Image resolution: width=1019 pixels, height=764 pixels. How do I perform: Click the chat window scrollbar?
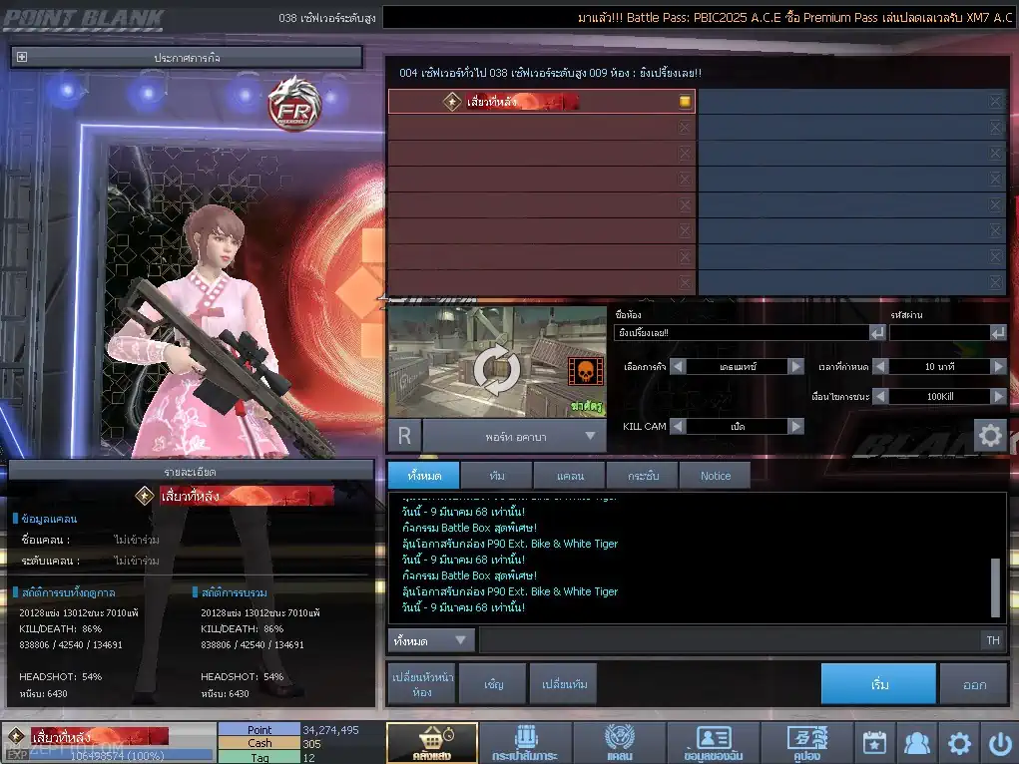[x=995, y=587]
